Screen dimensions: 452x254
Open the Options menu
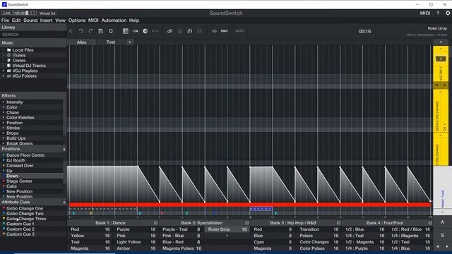(77, 20)
